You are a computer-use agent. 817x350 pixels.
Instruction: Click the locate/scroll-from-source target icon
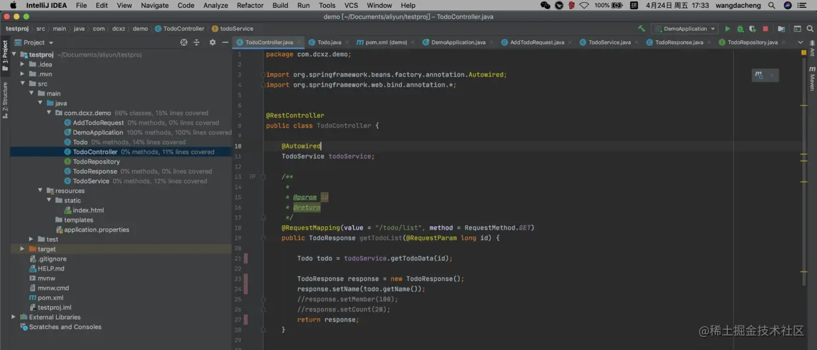click(184, 42)
